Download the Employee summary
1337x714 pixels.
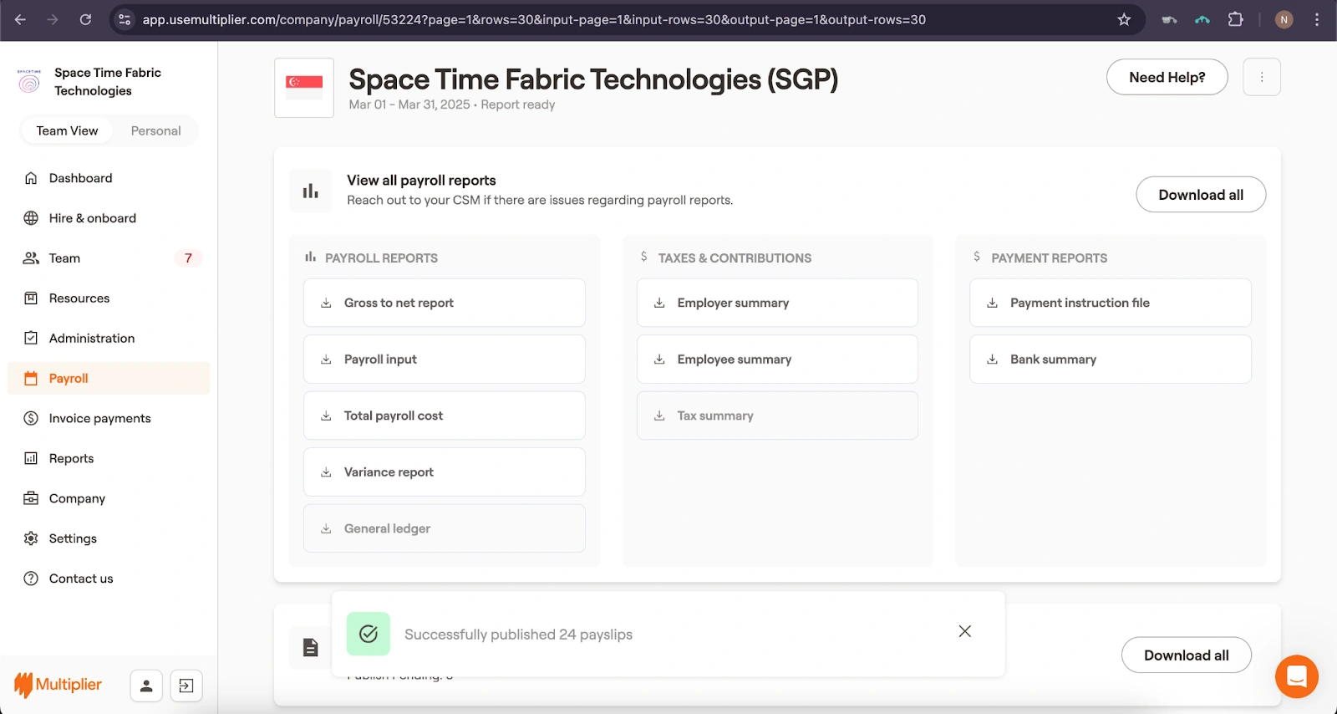pyautogui.click(x=777, y=360)
